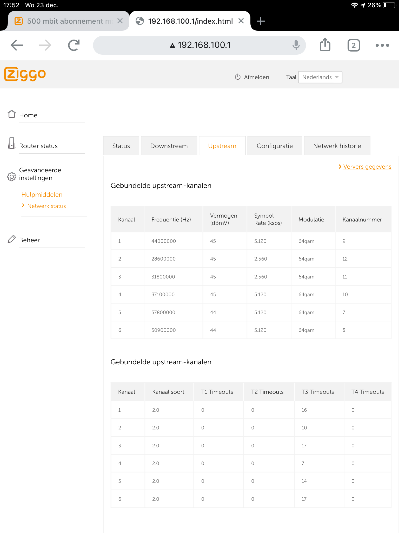Open the browser three-dot menu
This screenshot has height=533, width=399.
(382, 45)
